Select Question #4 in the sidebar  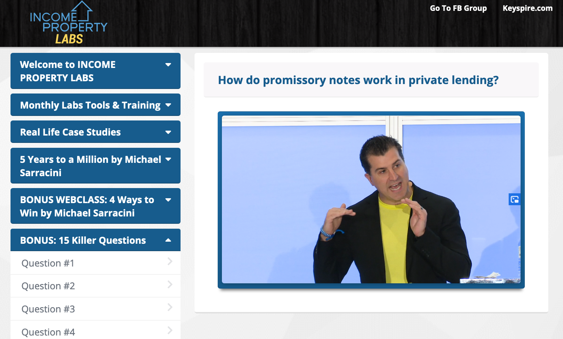[48, 332]
